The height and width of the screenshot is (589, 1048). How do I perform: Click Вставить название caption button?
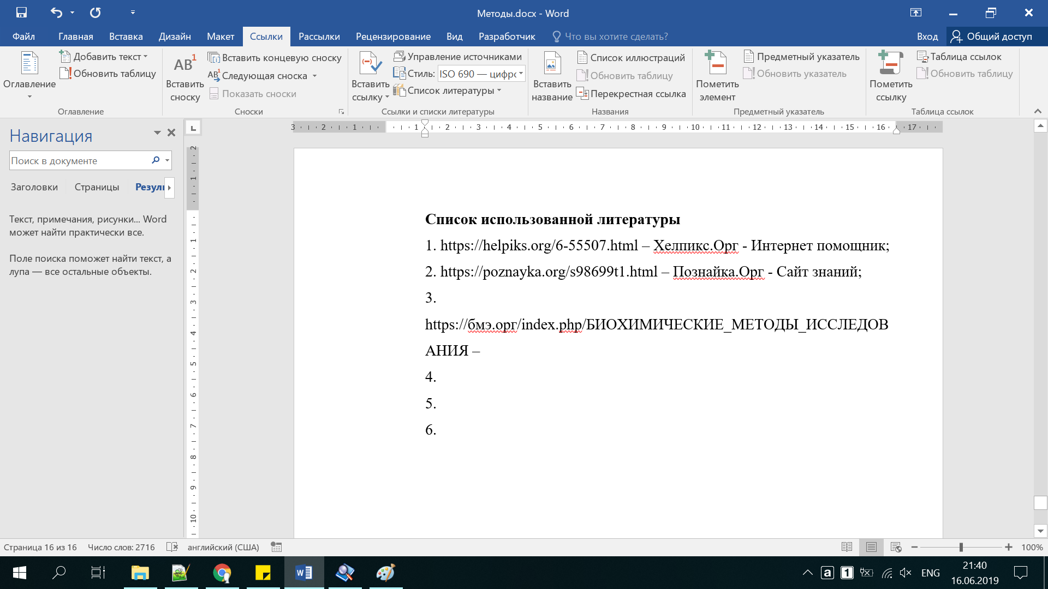(552, 77)
